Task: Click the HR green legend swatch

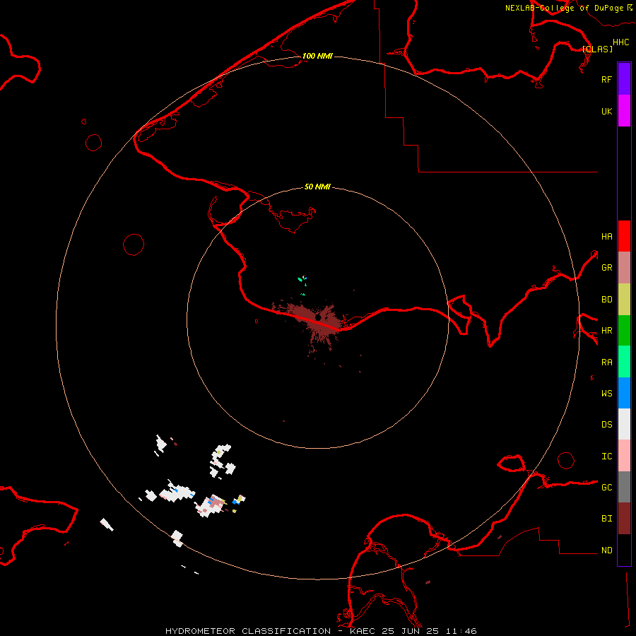Action: click(624, 330)
